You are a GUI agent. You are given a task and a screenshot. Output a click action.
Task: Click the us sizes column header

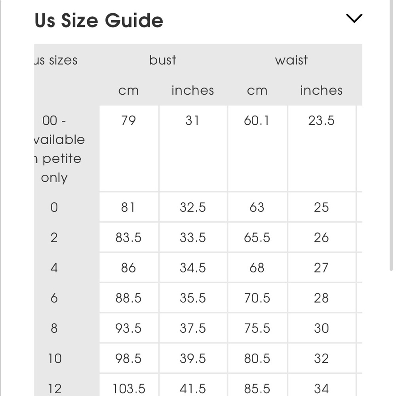tap(56, 60)
